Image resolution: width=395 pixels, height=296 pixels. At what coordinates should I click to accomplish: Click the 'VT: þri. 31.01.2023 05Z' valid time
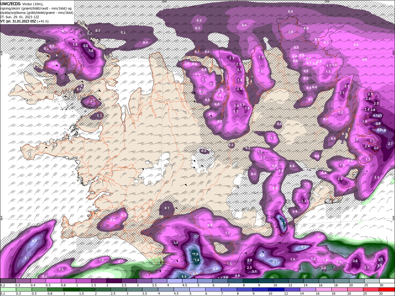tap(18, 21)
